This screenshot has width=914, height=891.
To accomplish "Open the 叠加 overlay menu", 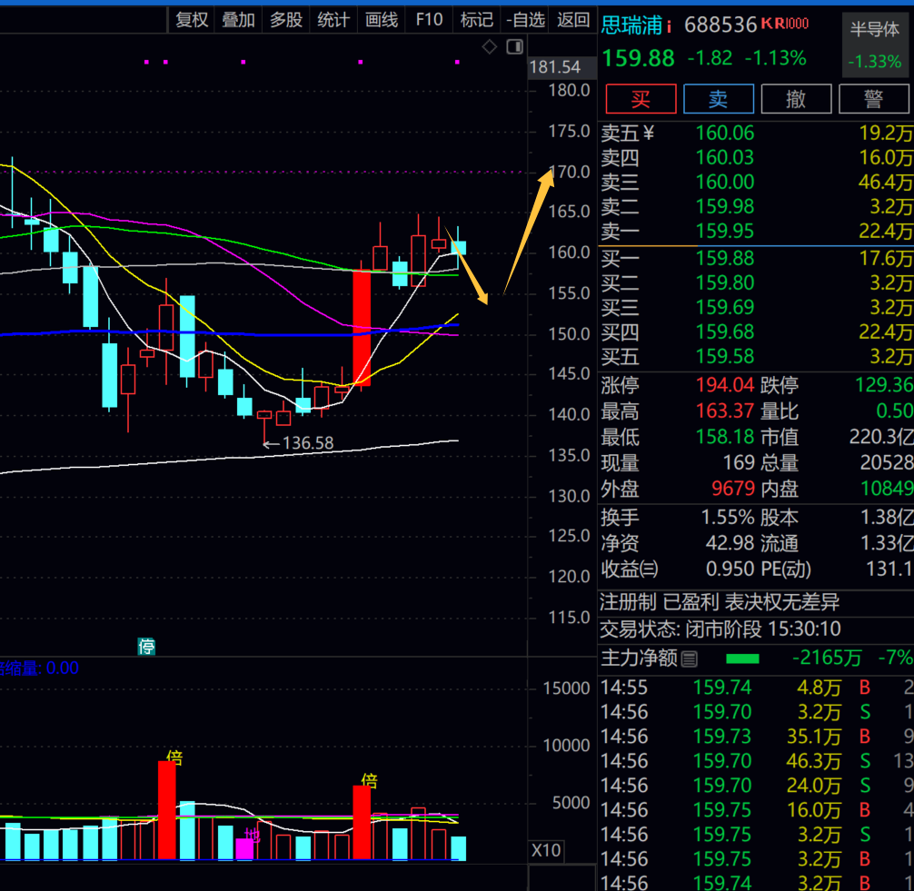I will (239, 19).
